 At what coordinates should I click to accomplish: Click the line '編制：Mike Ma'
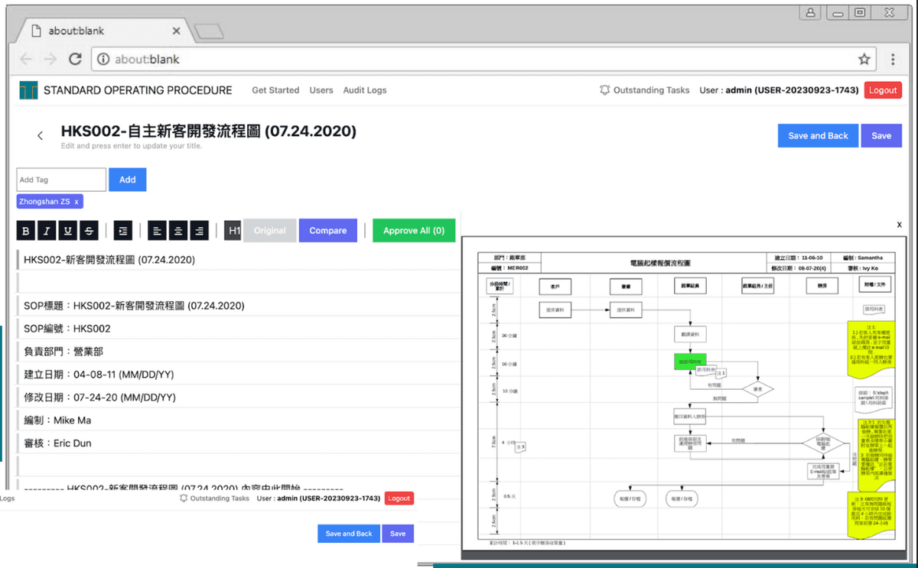tap(57, 420)
